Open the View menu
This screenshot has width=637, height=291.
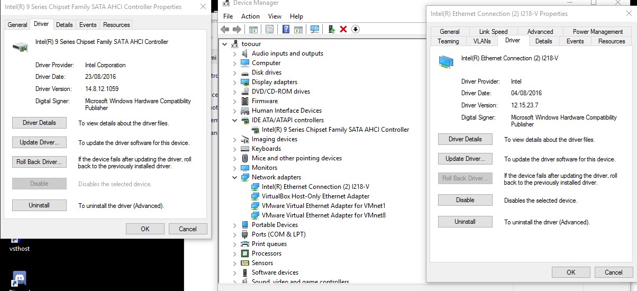click(x=275, y=16)
